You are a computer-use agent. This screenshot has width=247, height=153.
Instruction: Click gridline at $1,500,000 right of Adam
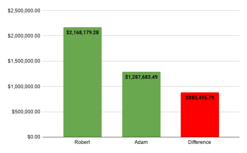(200, 61)
